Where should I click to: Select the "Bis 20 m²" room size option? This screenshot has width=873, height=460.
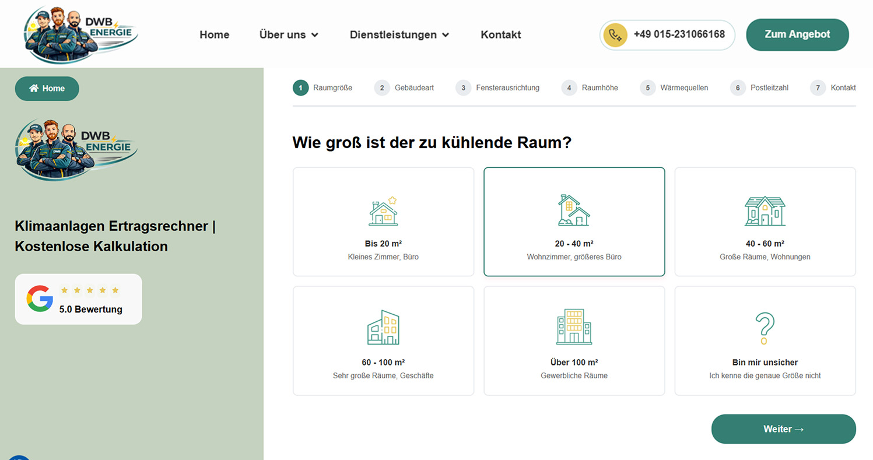383,222
